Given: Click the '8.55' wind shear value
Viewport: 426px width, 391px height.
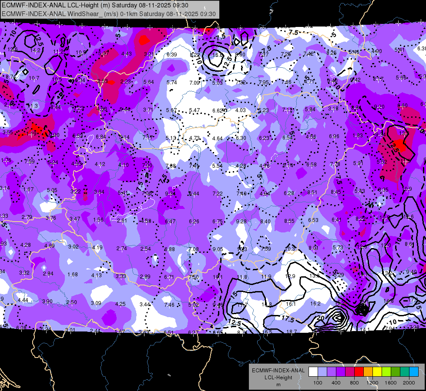Looking at the screenshot, I should point(289,221).
